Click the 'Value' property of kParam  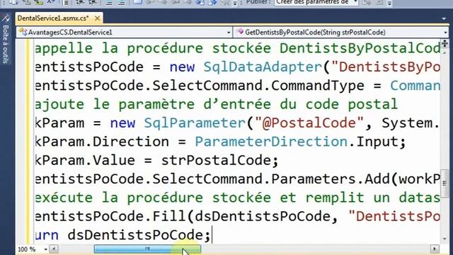(x=113, y=161)
